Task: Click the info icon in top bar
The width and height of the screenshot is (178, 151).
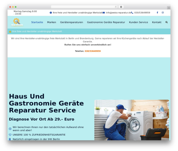Action: coord(51,12)
